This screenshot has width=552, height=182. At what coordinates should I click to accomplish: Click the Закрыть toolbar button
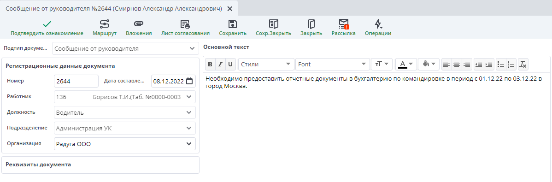pyautogui.click(x=311, y=28)
